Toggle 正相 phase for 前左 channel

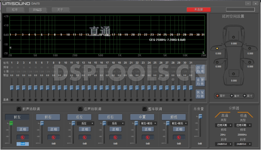coord(23,129)
